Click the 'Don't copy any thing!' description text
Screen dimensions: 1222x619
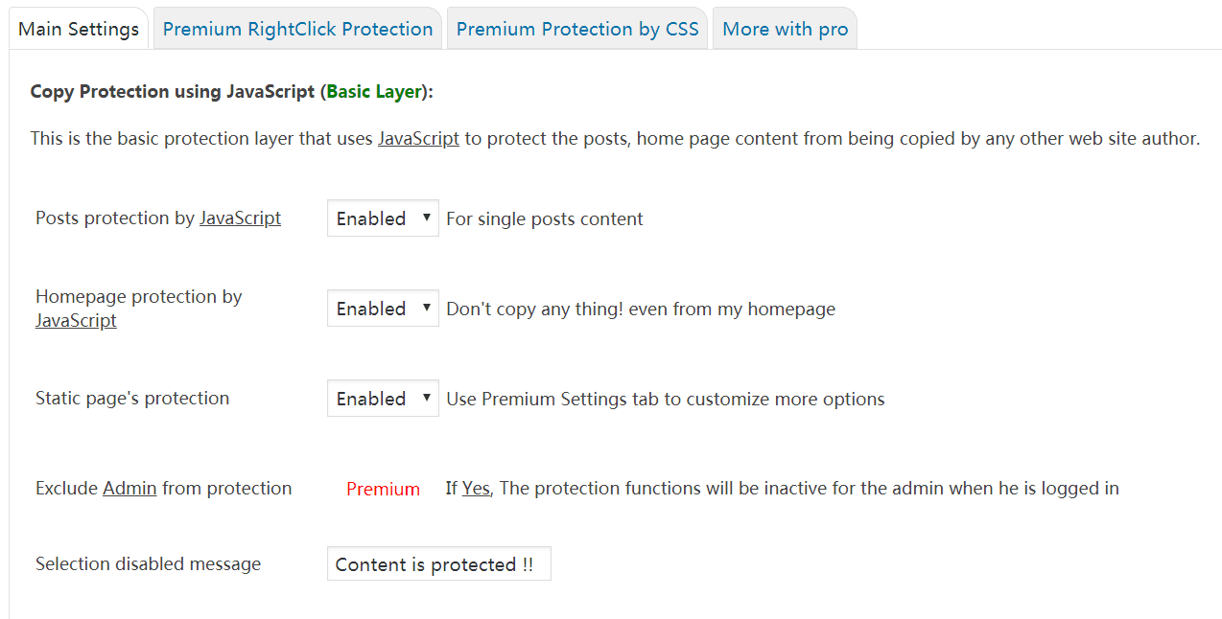641,309
